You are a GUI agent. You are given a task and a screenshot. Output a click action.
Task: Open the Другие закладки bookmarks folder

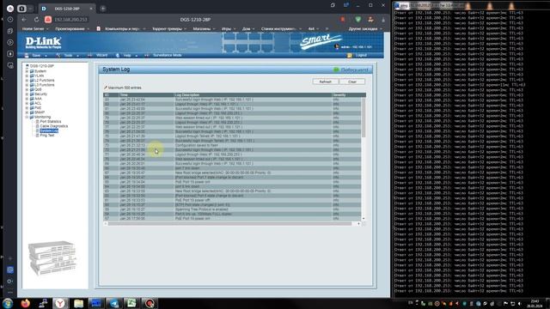point(365,28)
